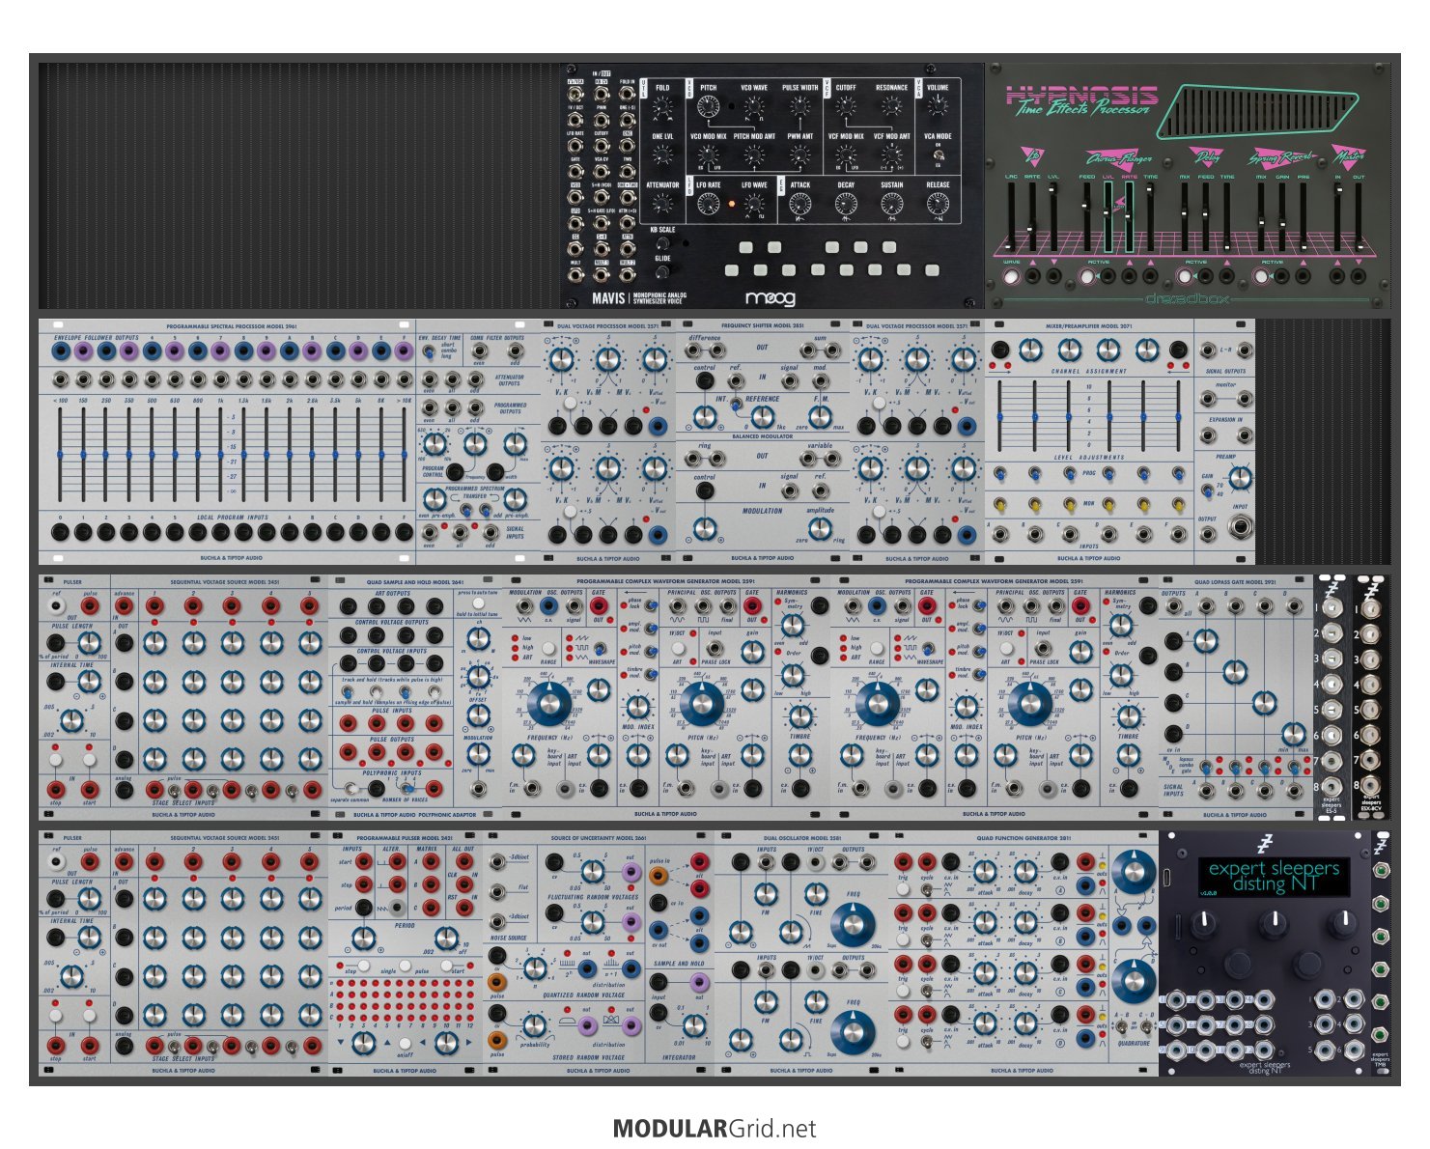Toggle the Hypnosis Chorus-Flanger ACTIVE button
The width and height of the screenshot is (1430, 1149).
click(x=1088, y=277)
